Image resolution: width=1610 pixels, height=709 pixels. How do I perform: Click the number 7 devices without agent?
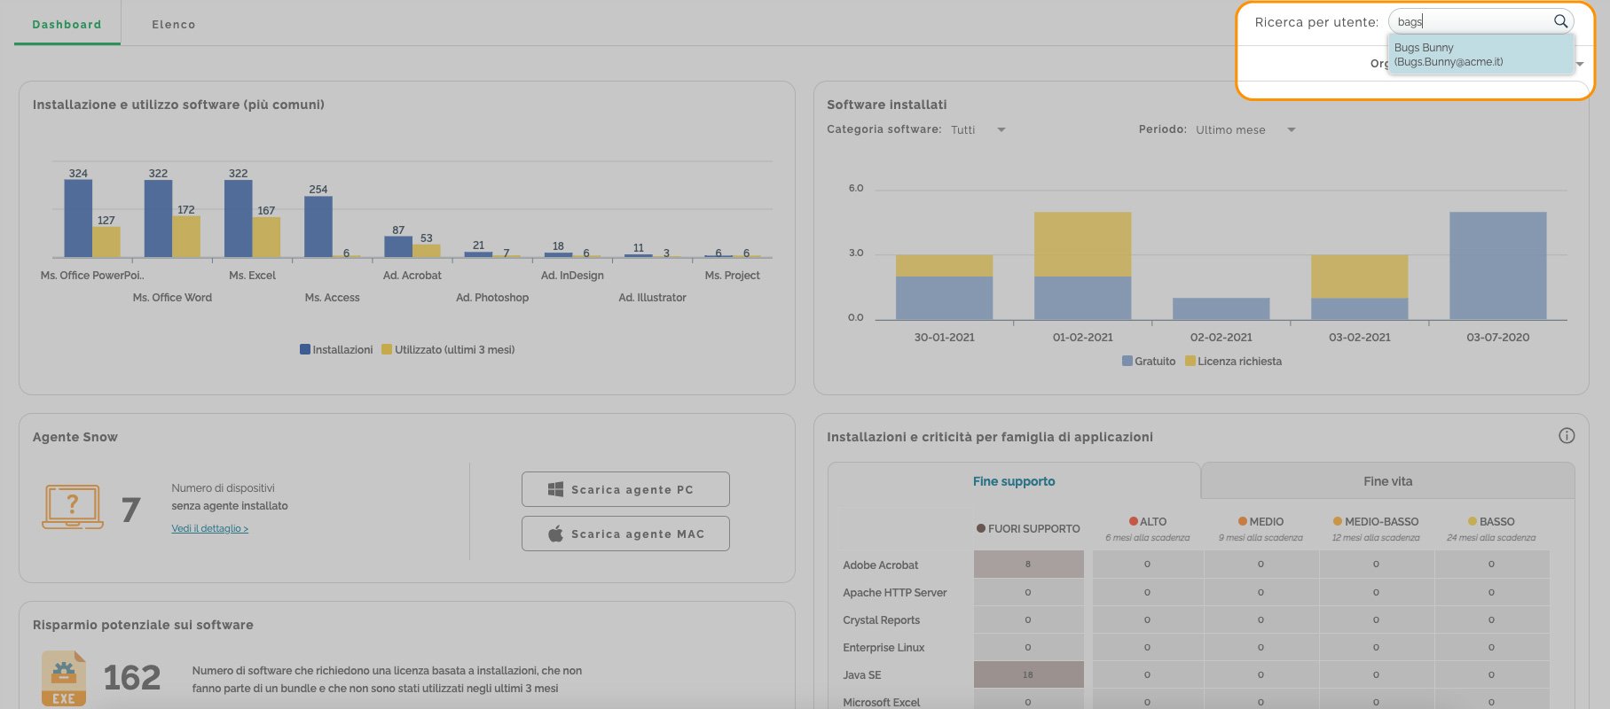pyautogui.click(x=130, y=510)
